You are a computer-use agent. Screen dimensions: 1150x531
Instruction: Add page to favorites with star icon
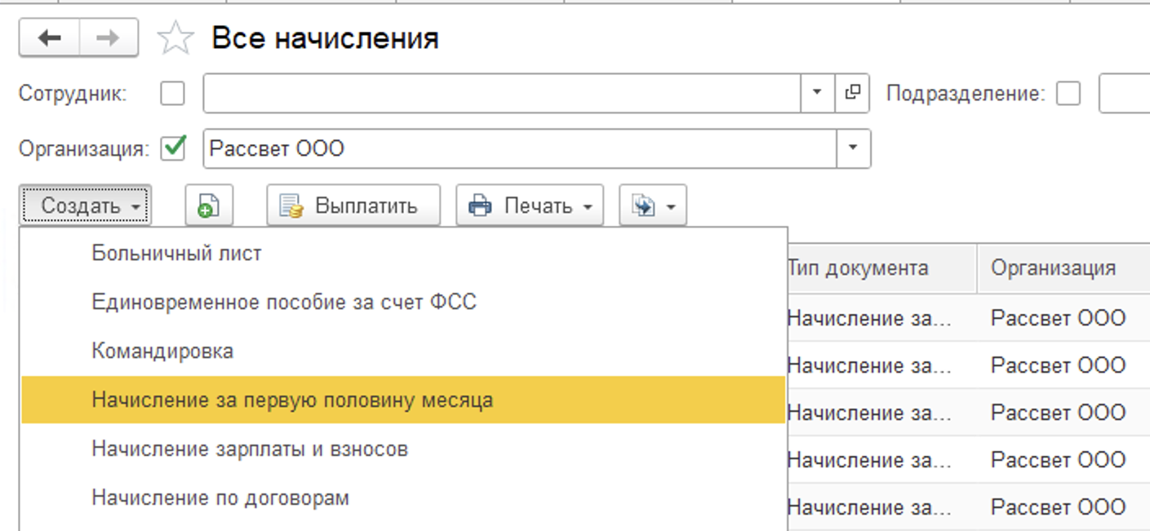(x=175, y=38)
